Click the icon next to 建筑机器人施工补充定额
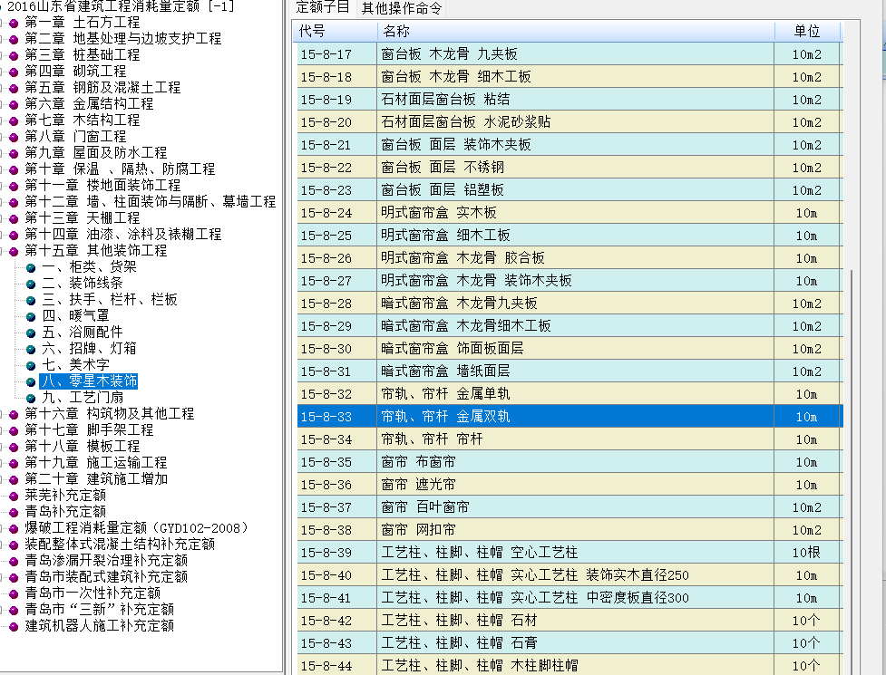The height and width of the screenshot is (675, 886). [x=13, y=625]
